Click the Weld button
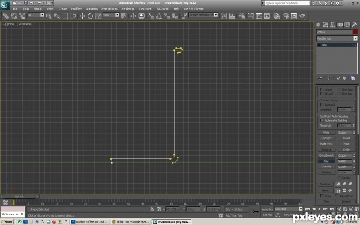This screenshot has height=225, width=360. (326, 133)
